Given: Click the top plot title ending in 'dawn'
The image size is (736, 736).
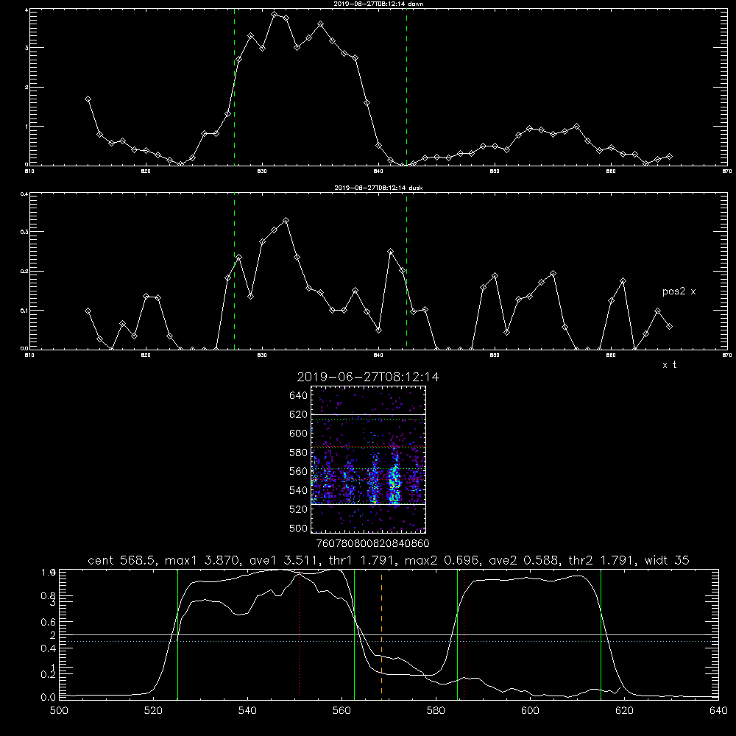Looking at the screenshot, I should click(x=379, y=4).
